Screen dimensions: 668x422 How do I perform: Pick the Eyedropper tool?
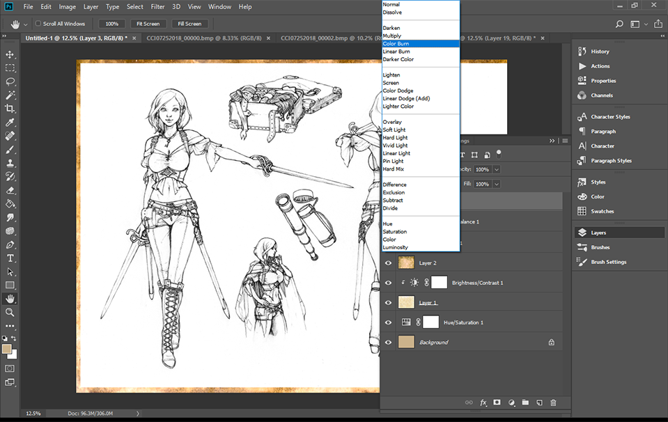pos(10,123)
